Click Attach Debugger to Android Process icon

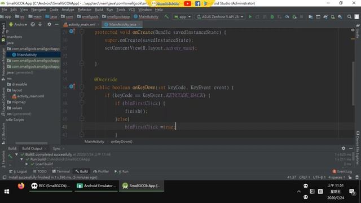pyautogui.click(x=294, y=16)
